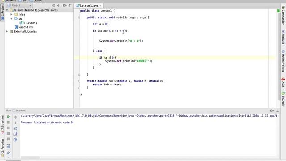
Task: Click the java command line in console
Action: [x=149, y=116]
